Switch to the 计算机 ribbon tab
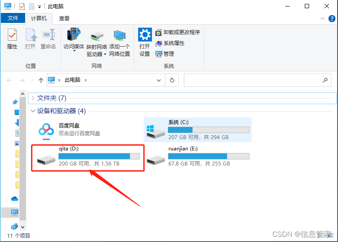The width and height of the screenshot is (338, 242). point(39,18)
